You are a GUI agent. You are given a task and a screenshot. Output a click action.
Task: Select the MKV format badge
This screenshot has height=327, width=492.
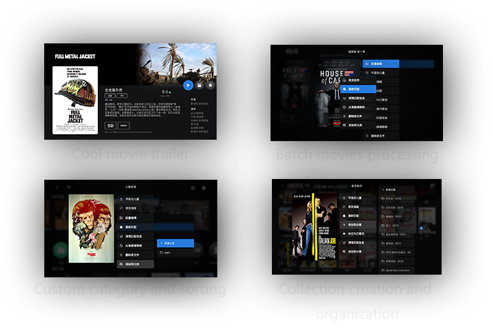[x=124, y=125]
